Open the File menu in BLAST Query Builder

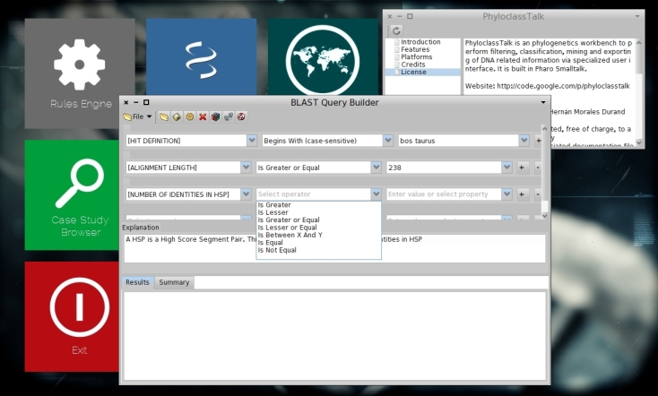(x=137, y=116)
